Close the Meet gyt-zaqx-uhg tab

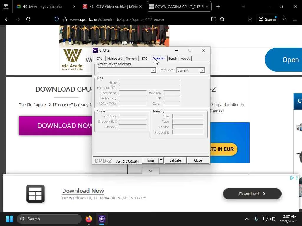pyautogui.click(x=74, y=6)
